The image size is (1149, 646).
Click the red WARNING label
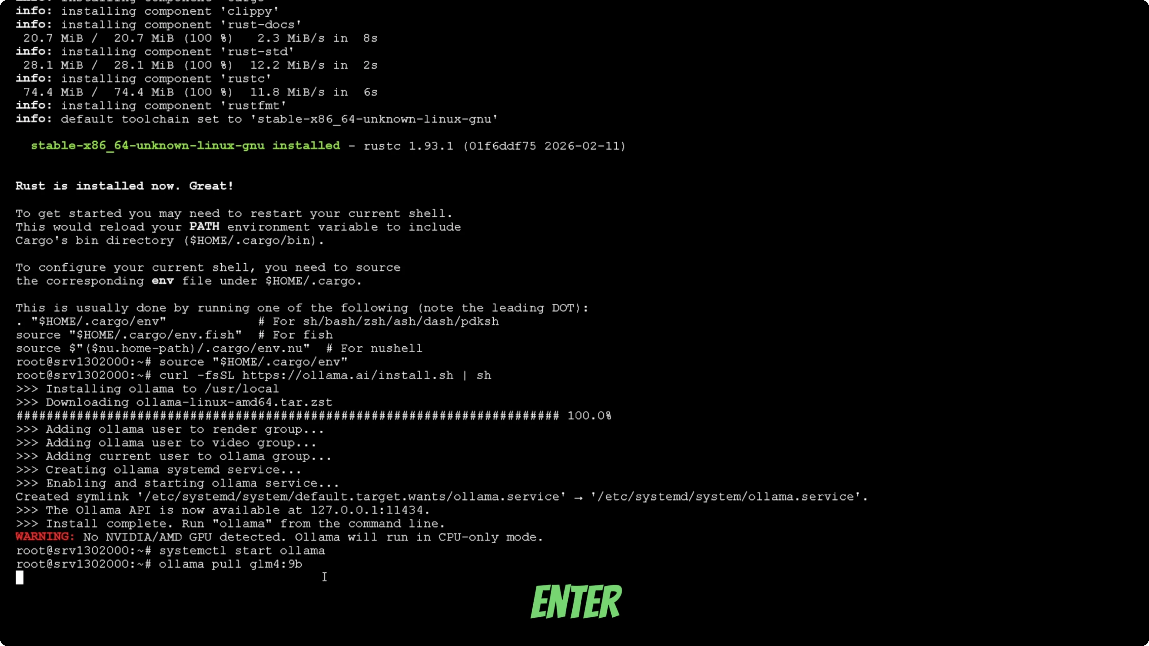(x=45, y=537)
